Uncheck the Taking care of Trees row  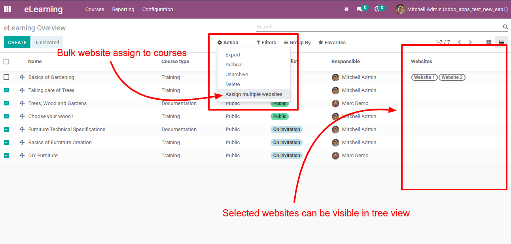click(x=6, y=90)
